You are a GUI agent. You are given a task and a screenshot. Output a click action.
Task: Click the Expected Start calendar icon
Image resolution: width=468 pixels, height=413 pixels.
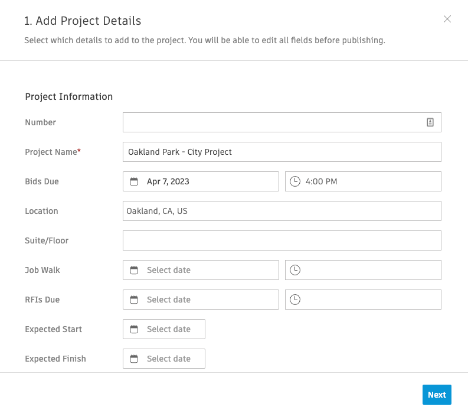(134, 329)
